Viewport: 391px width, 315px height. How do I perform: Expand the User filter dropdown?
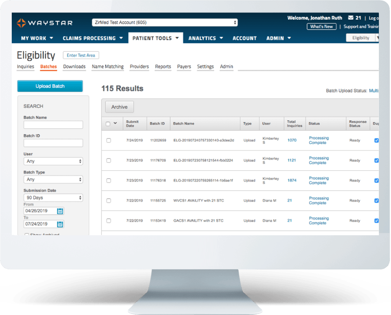point(53,161)
